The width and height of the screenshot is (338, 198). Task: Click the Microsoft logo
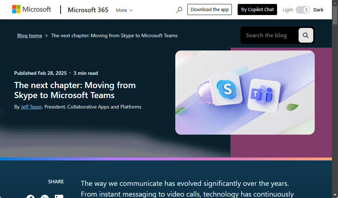click(32, 9)
